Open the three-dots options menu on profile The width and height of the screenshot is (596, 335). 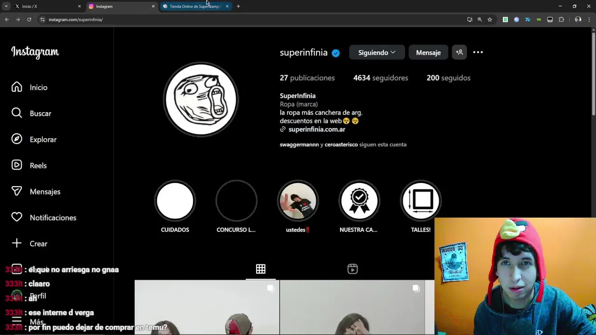coord(478,53)
